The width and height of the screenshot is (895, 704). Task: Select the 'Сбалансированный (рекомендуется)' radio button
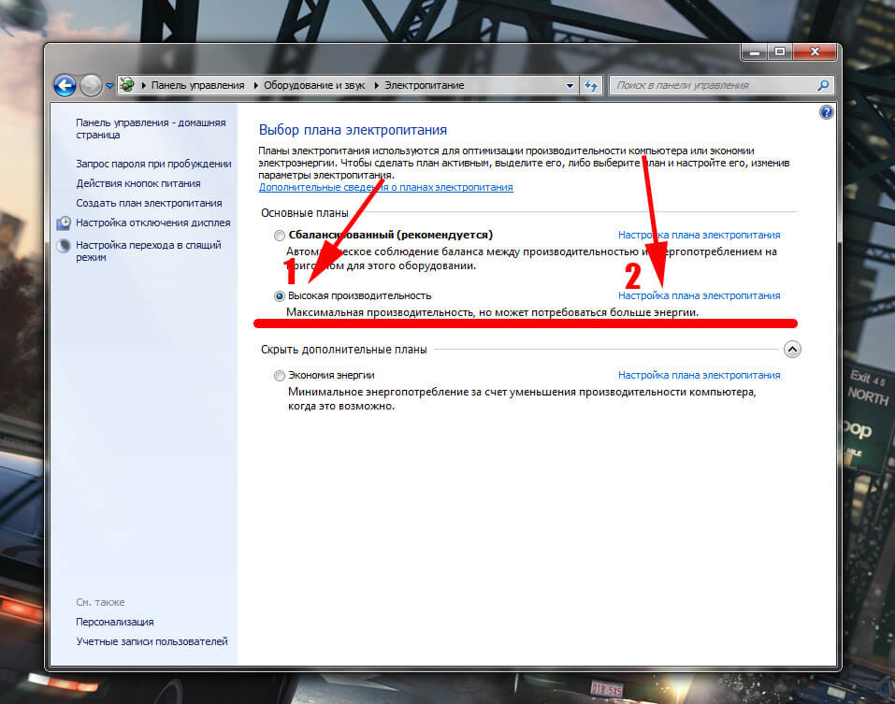(x=279, y=235)
